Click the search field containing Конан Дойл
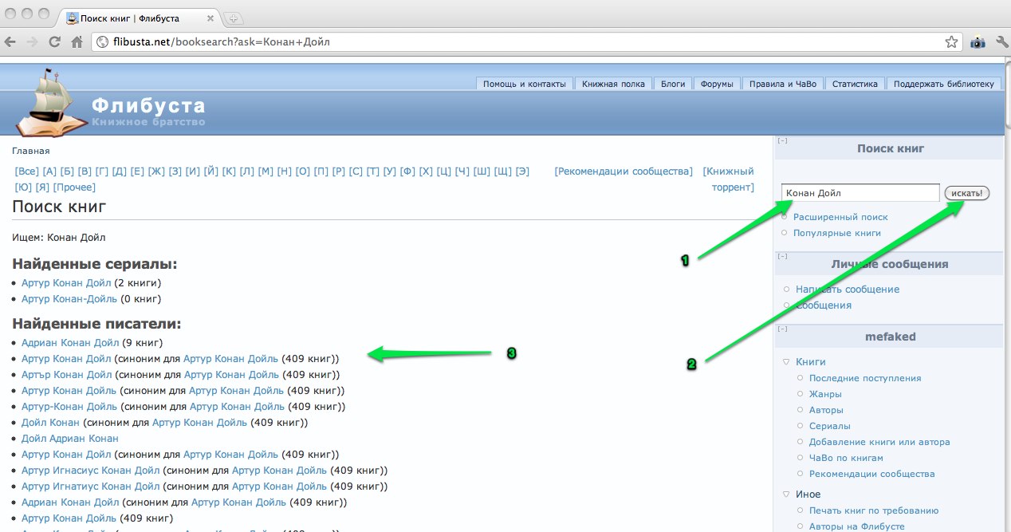This screenshot has width=1011, height=532. click(x=860, y=193)
